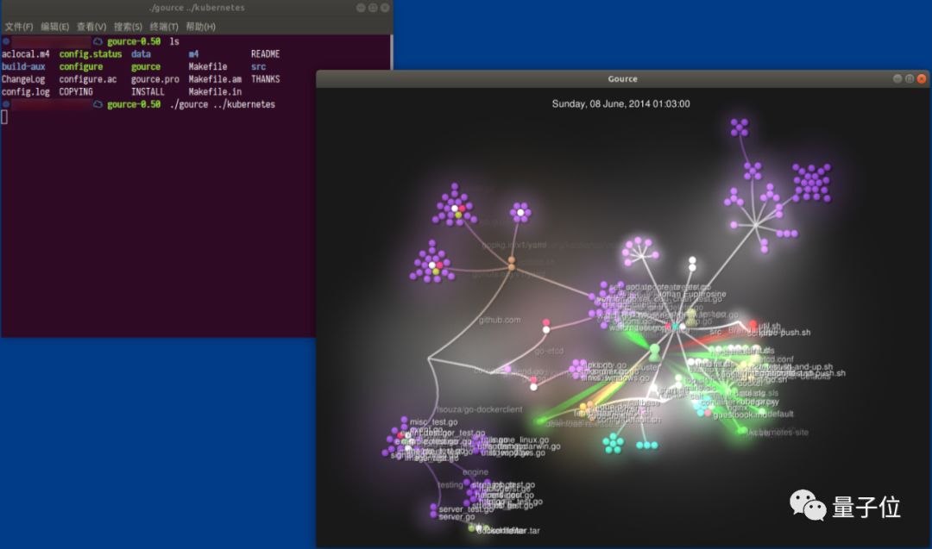Click 'gource.pro' in the terminal listing
The width and height of the screenshot is (932, 549).
[155, 79]
